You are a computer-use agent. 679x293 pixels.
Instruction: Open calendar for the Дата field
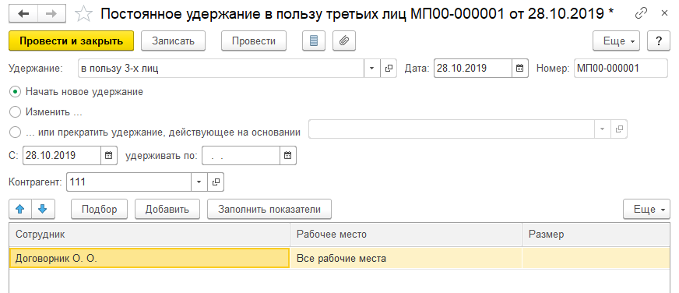click(x=520, y=68)
